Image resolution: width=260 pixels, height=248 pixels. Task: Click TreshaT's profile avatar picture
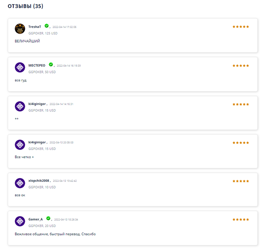tap(20, 29)
